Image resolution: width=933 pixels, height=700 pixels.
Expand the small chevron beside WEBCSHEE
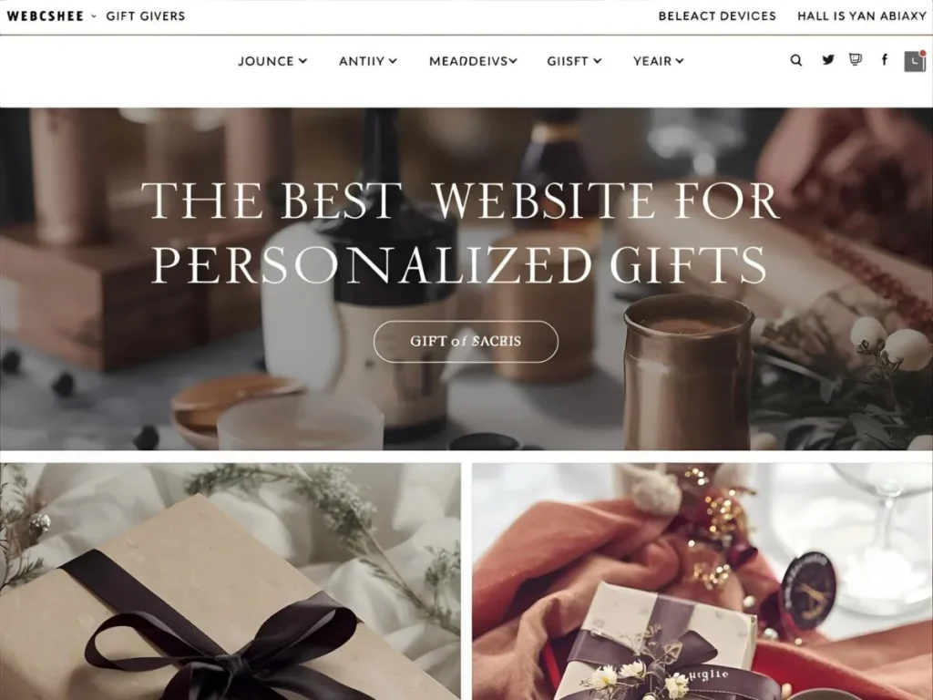(x=94, y=16)
